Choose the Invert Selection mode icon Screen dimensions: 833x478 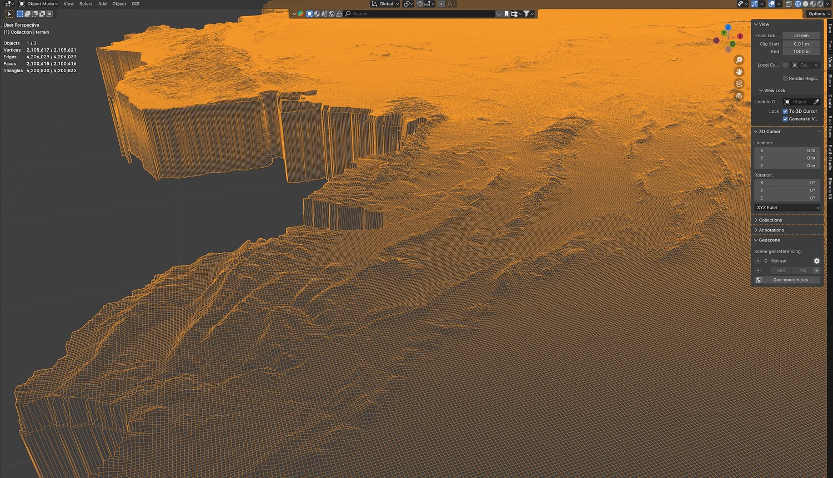pyautogui.click(x=42, y=14)
